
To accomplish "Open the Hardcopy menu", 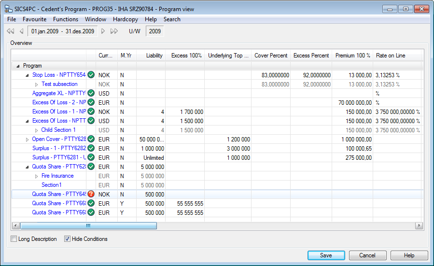I will [125, 19].
